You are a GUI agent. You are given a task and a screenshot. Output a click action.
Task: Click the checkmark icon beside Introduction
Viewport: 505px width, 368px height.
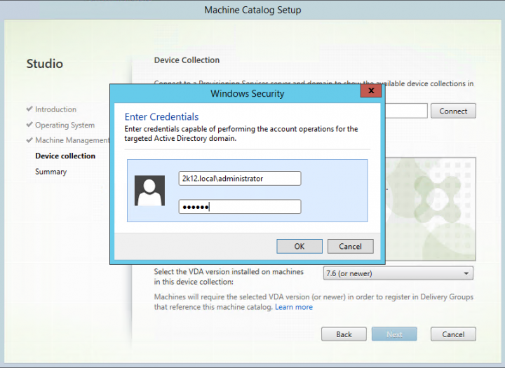pyautogui.click(x=29, y=109)
